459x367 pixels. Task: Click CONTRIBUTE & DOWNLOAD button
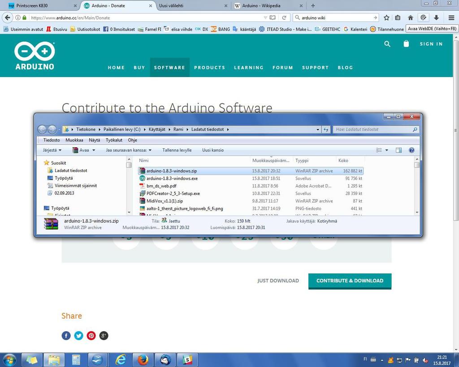(350, 281)
